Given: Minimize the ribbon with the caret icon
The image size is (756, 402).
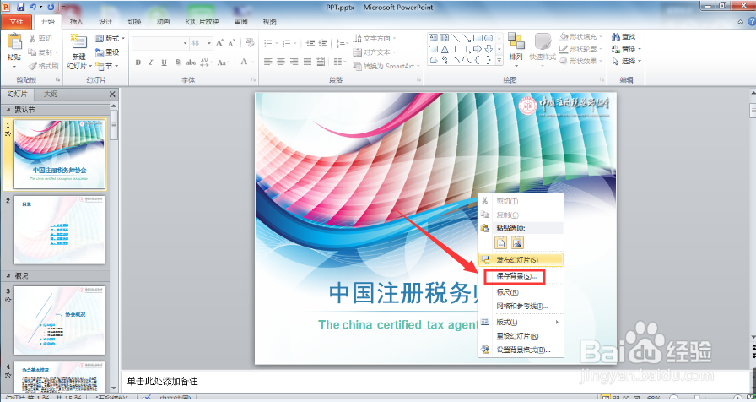Looking at the screenshot, I should (741, 22).
